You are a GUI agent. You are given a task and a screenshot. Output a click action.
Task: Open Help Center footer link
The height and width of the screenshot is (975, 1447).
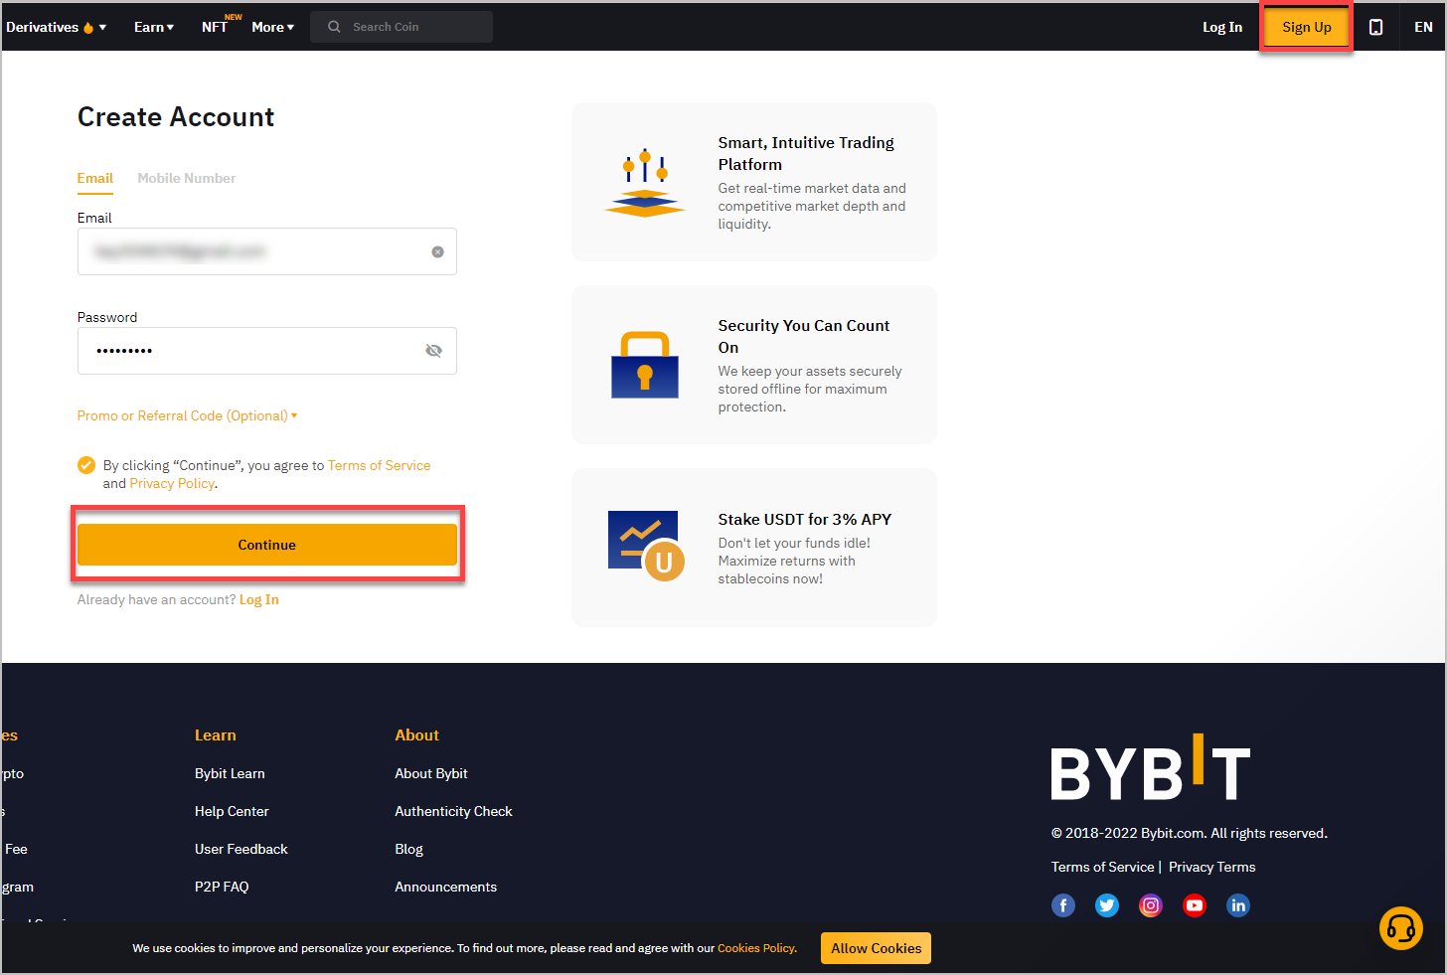click(232, 811)
